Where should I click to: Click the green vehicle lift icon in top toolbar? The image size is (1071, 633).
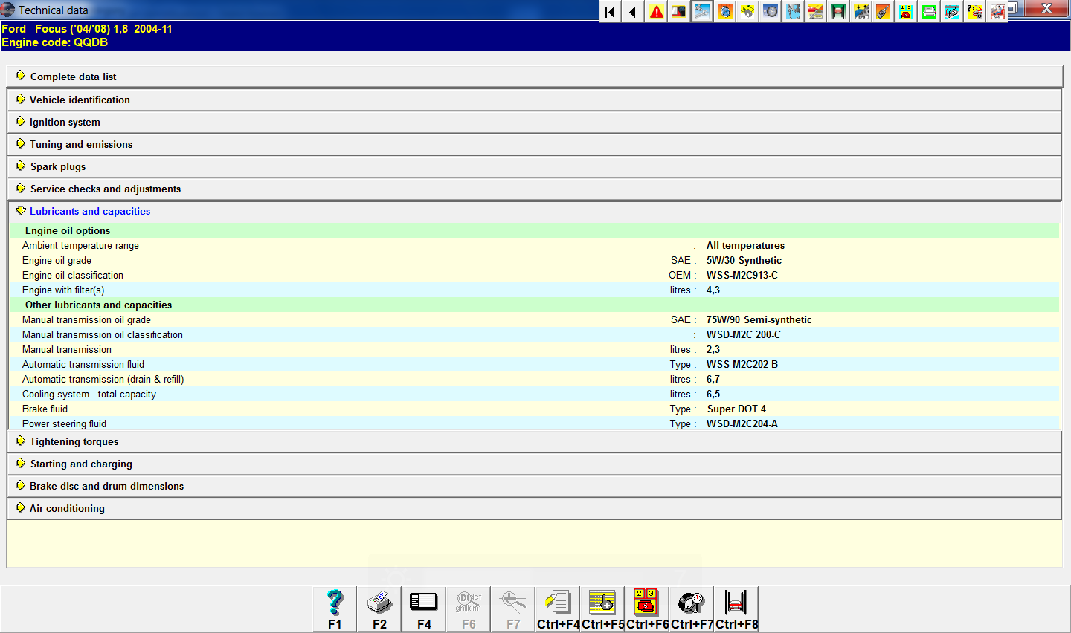click(838, 11)
